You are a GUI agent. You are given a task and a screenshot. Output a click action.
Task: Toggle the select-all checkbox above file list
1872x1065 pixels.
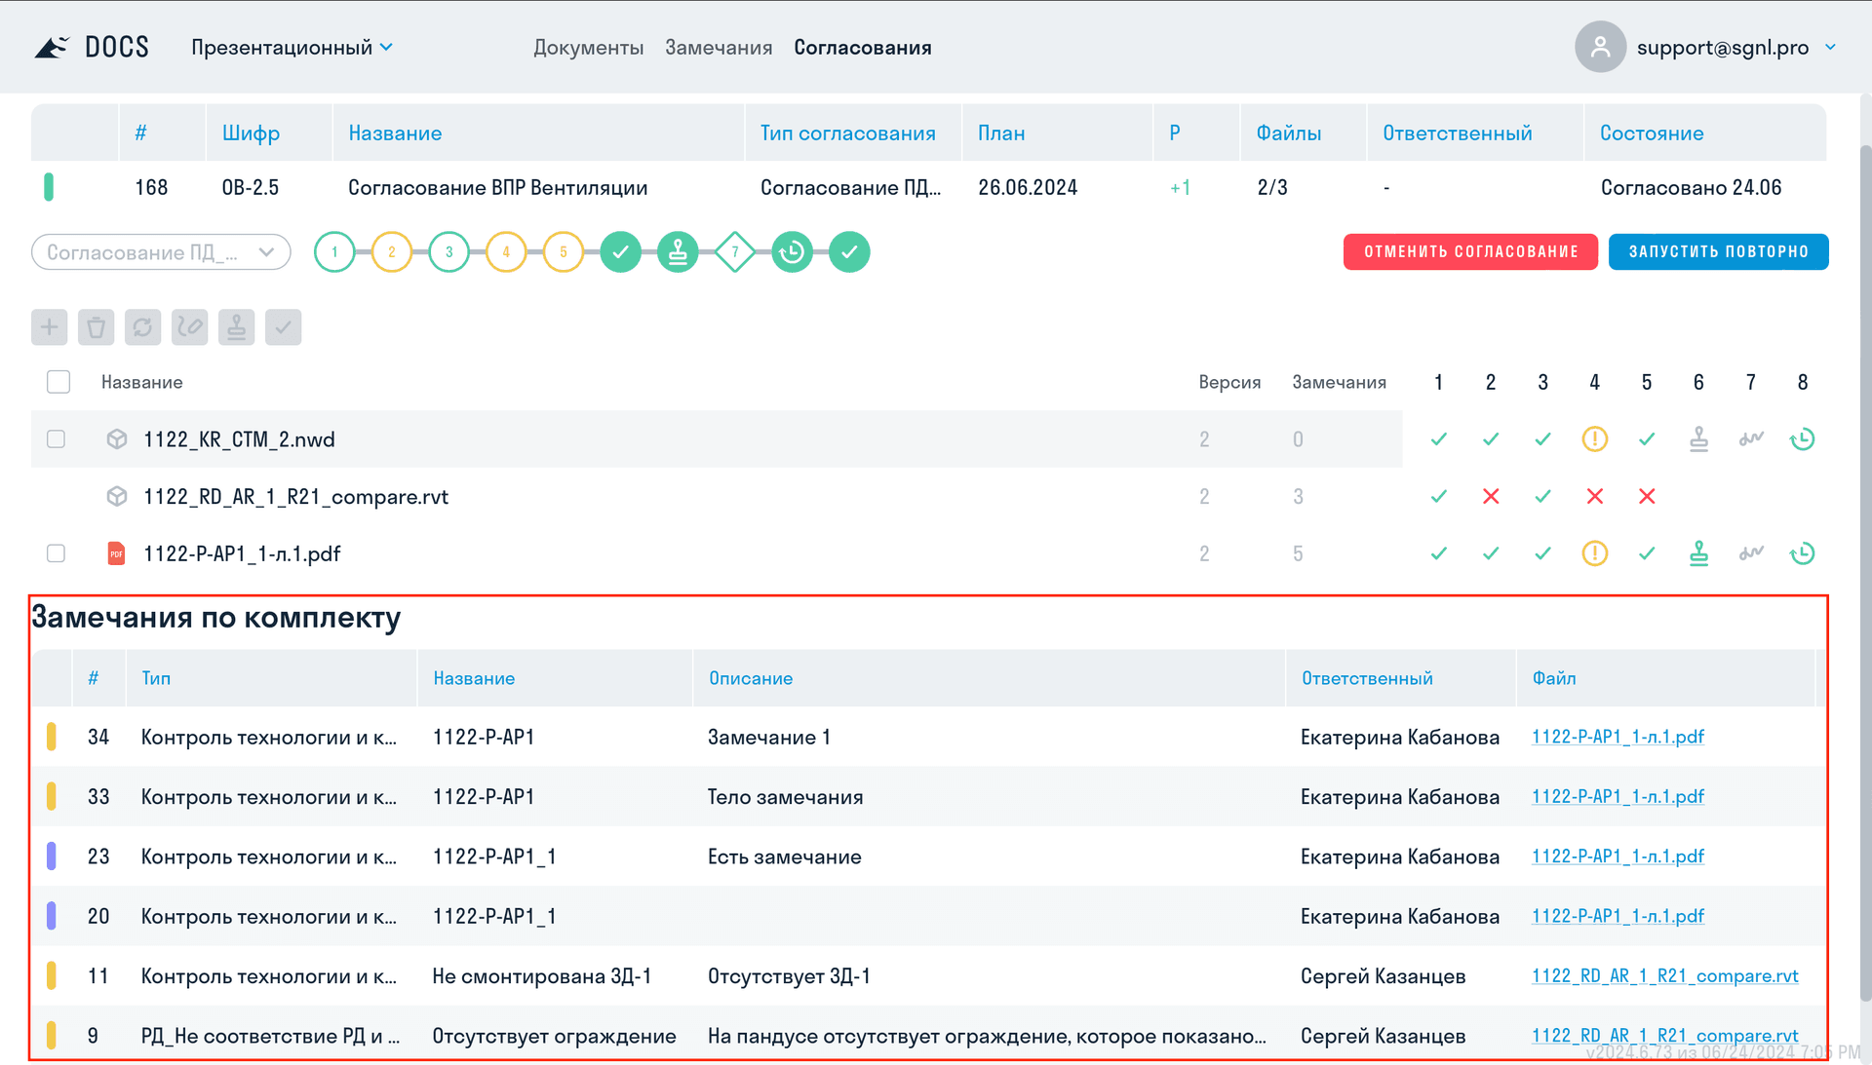[x=58, y=381]
